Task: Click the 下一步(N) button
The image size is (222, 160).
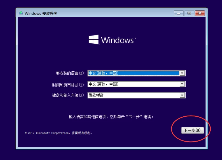Action: 192,130
